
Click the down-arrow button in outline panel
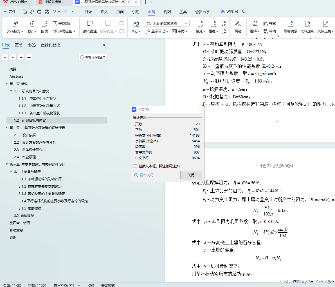click(x=5, y=57)
